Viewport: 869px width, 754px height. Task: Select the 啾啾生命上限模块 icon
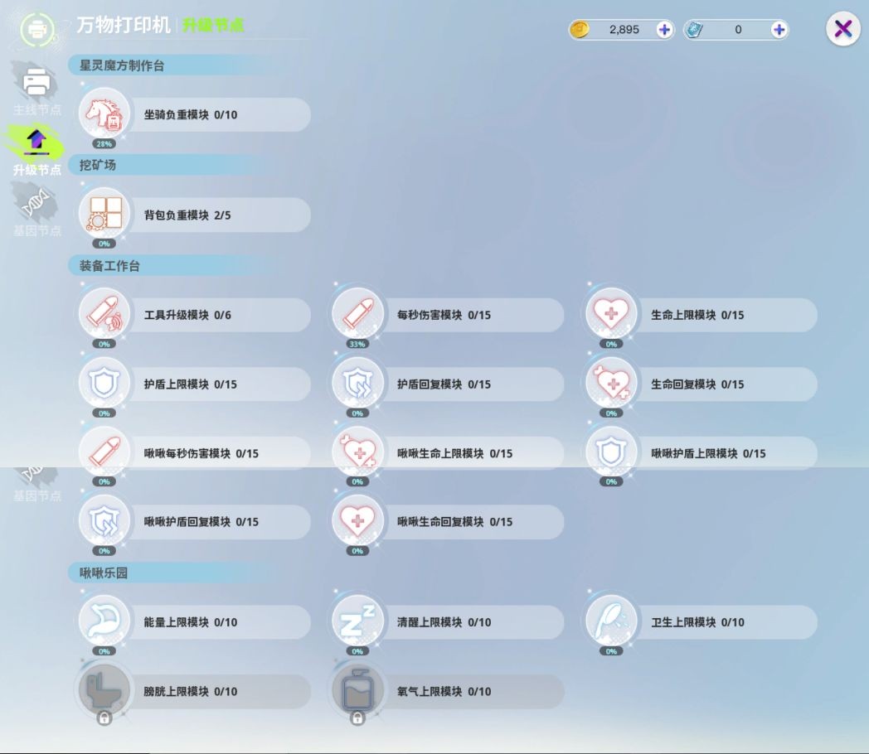click(x=357, y=453)
